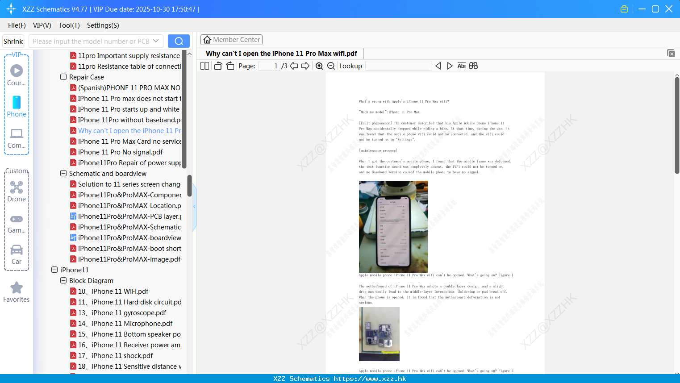
Task: Open '(Spanish)PHONE 11 PRO MAX NO' file
Action: (x=125, y=87)
